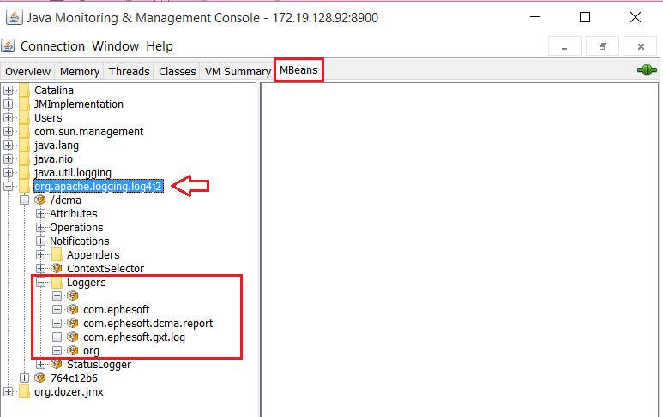This screenshot has height=417, width=663.
Task: Click the Loggers folder icon
Action: pos(57,282)
